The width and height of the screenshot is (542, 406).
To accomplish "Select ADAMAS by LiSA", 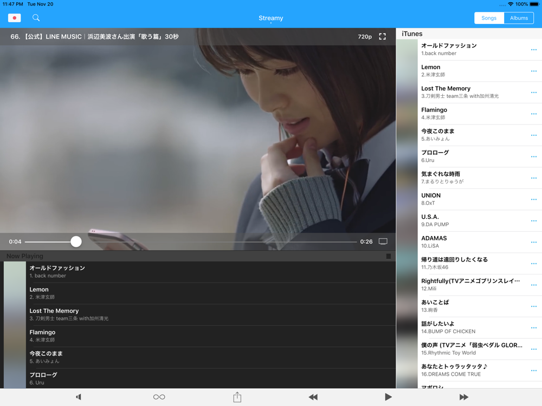I will point(469,243).
